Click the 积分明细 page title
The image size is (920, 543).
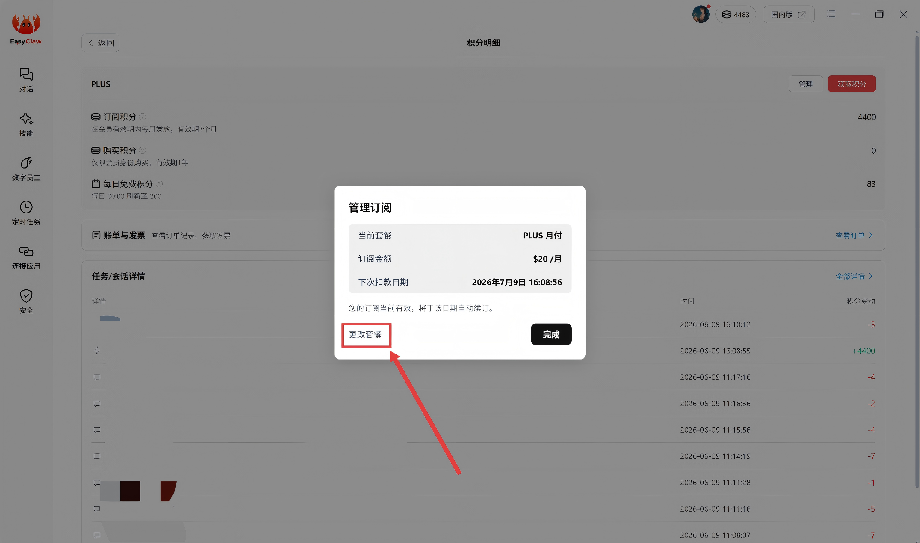click(483, 43)
